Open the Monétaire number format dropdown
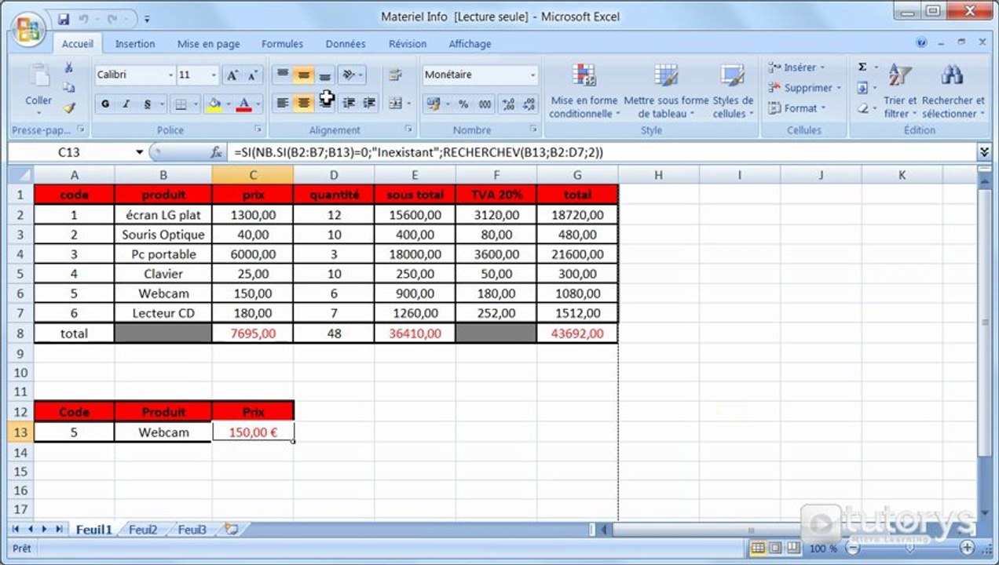The height and width of the screenshot is (565, 999). pyautogui.click(x=532, y=75)
